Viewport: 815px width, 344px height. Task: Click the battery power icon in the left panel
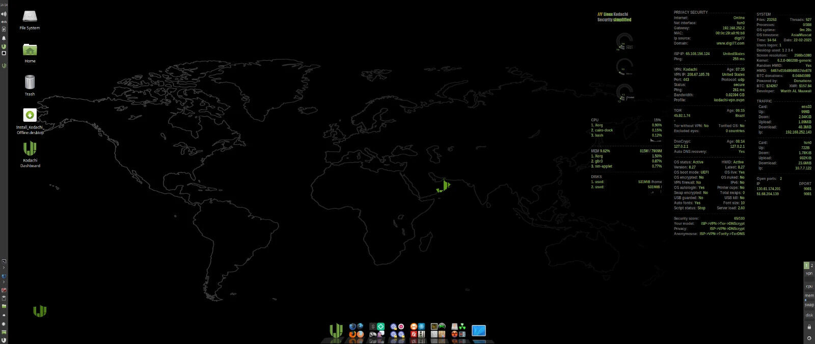[x=4, y=30]
